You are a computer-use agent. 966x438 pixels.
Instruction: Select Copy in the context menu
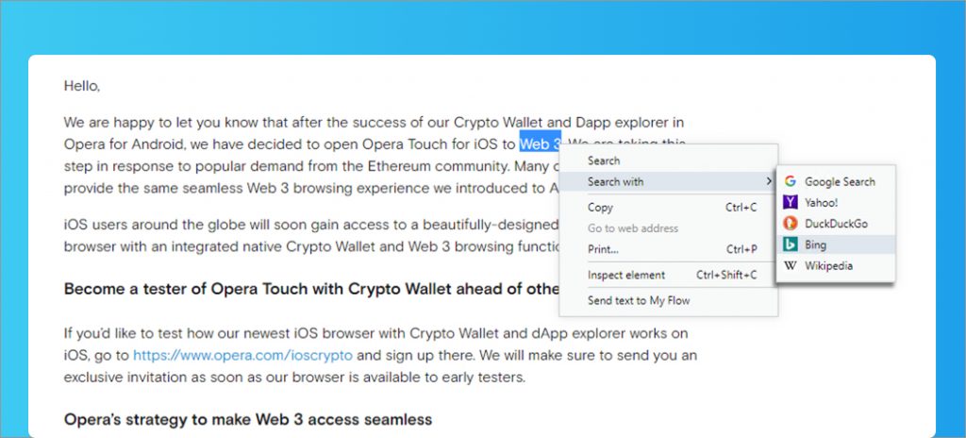669,208
